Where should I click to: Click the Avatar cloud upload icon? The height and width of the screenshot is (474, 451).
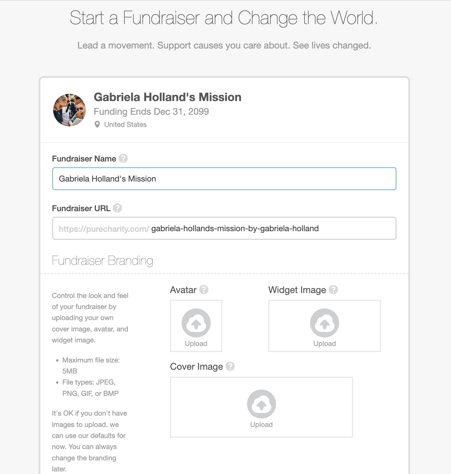(196, 323)
